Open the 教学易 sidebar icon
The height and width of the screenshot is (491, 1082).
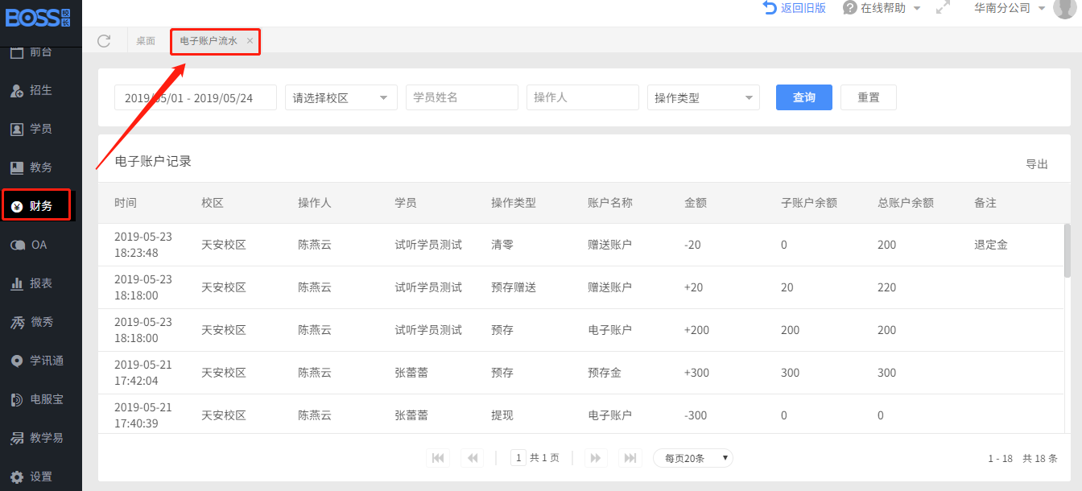point(17,438)
